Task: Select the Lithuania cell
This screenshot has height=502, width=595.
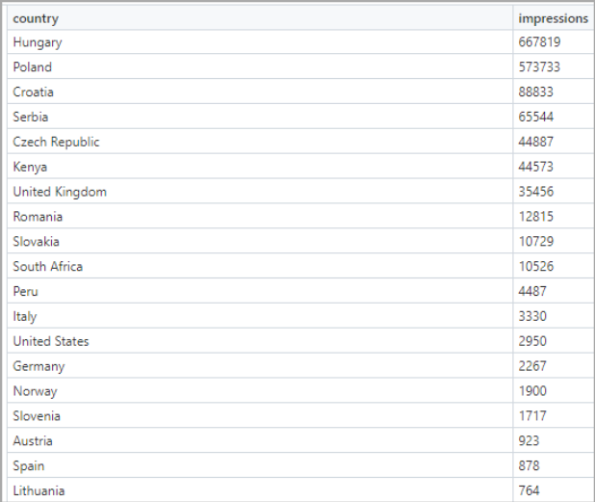Action: tap(39, 491)
